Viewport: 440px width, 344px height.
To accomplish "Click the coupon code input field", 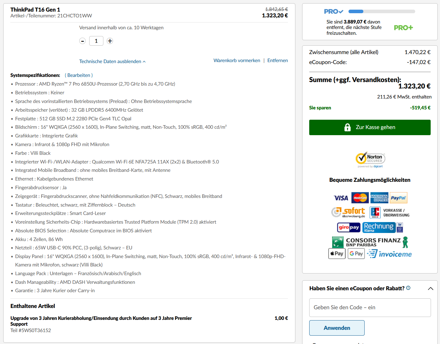I will 370,307.
